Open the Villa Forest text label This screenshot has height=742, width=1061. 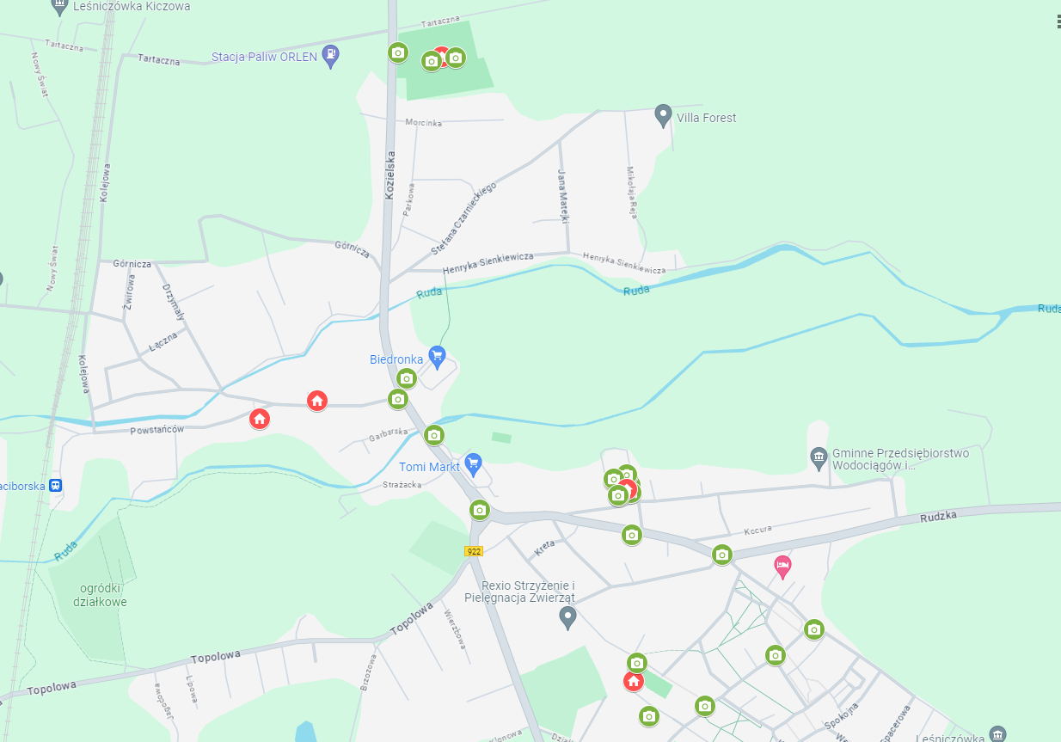(x=707, y=118)
